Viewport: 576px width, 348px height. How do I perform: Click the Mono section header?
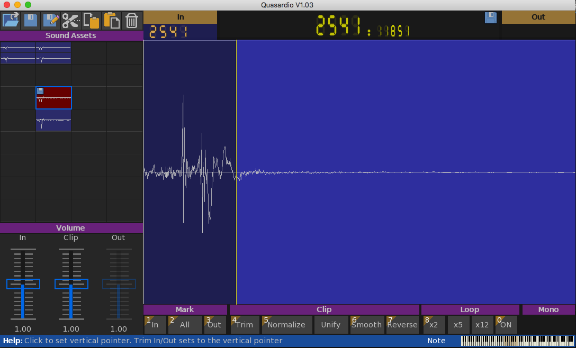pos(549,309)
